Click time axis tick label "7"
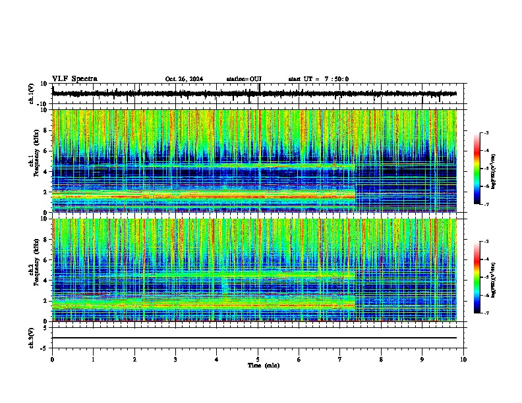The height and width of the screenshot is (403, 522). [x=340, y=360]
